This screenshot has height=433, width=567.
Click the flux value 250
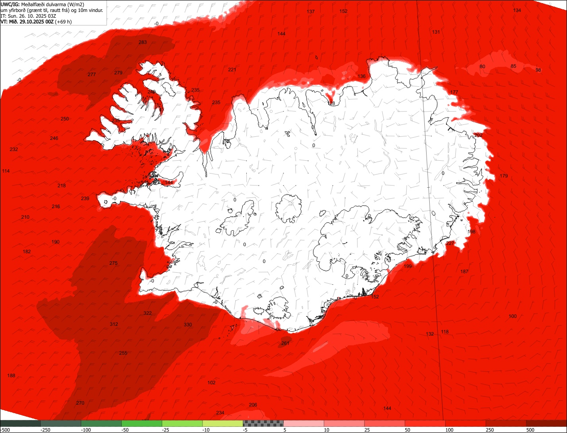point(65,119)
